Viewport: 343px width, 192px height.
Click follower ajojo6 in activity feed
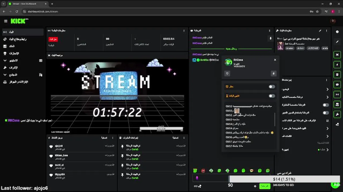(x=59, y=146)
